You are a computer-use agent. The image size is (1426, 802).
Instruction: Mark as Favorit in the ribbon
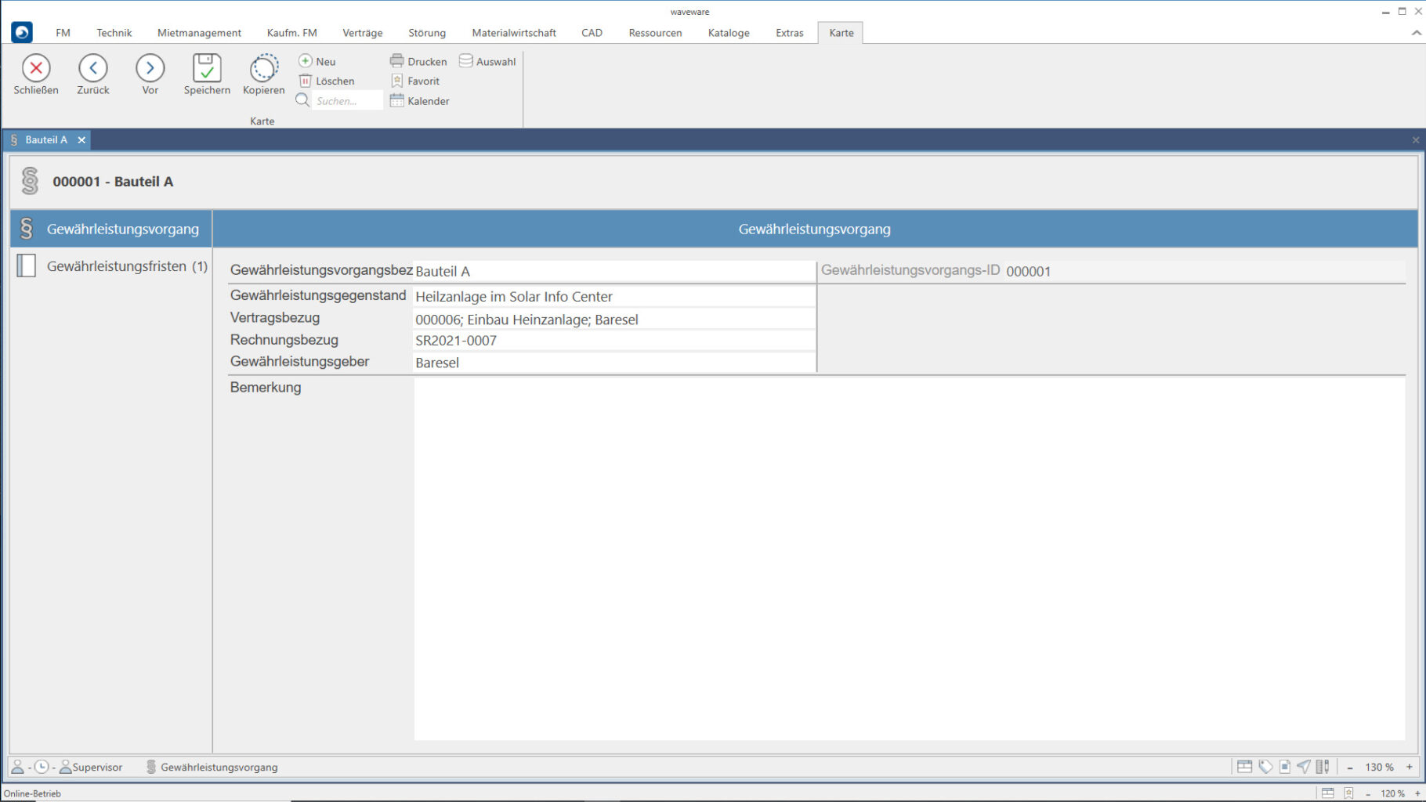(x=415, y=81)
